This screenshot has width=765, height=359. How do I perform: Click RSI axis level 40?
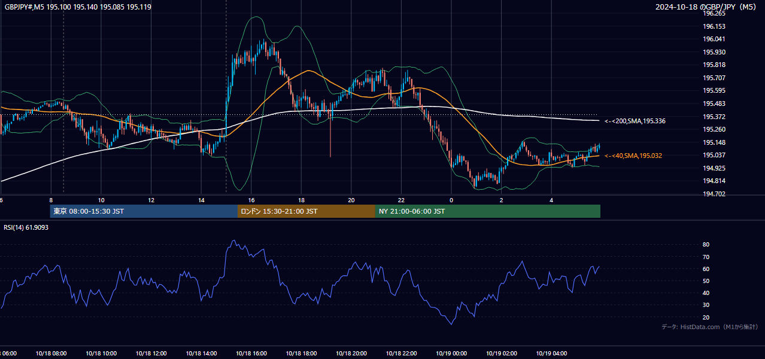706,293
